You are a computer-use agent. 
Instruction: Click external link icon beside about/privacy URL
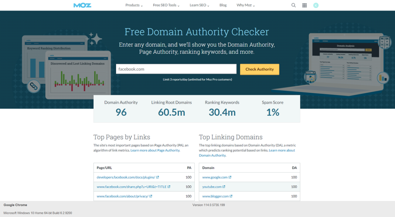(151, 196)
